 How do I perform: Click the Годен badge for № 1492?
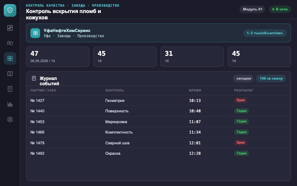click(242, 153)
